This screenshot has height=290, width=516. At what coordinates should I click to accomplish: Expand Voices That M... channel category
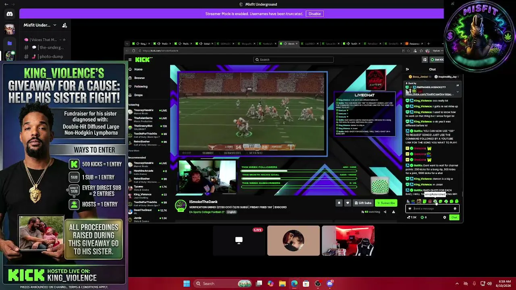point(42,40)
